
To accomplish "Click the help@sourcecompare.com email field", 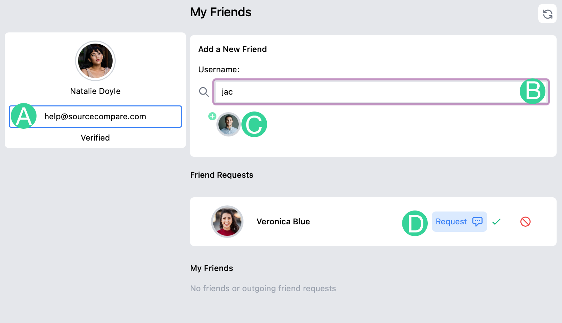I will tap(95, 117).
